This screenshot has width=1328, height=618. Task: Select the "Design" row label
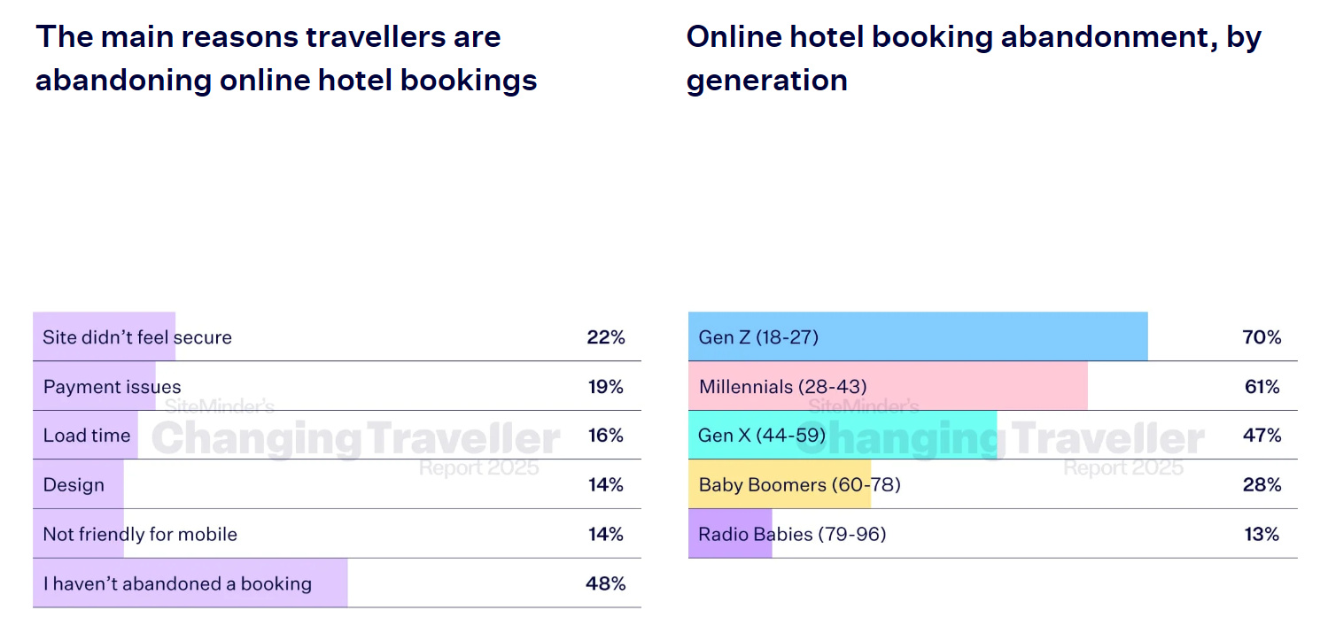click(74, 485)
